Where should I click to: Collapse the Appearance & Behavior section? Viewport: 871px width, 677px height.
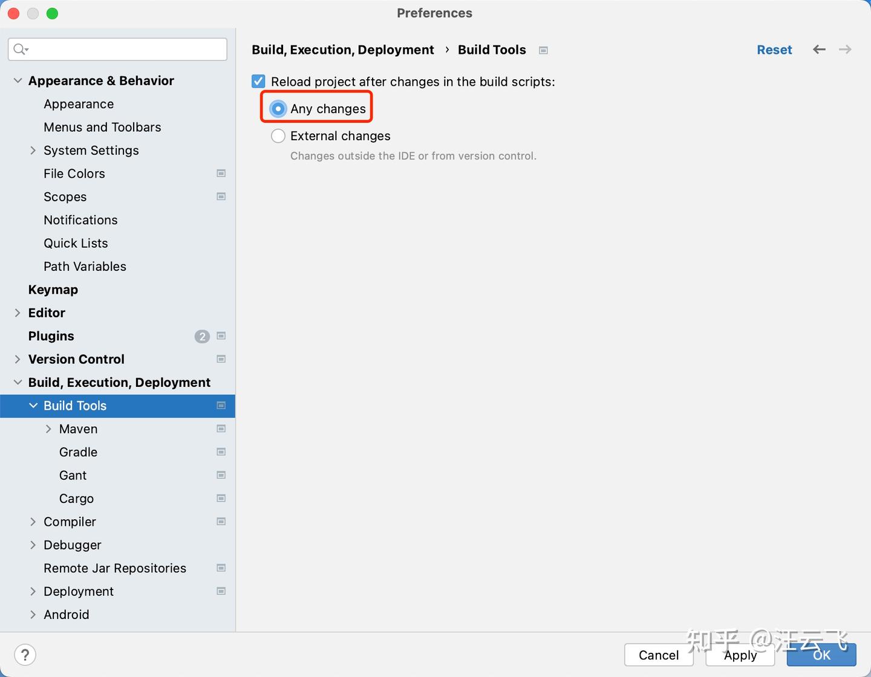click(18, 81)
